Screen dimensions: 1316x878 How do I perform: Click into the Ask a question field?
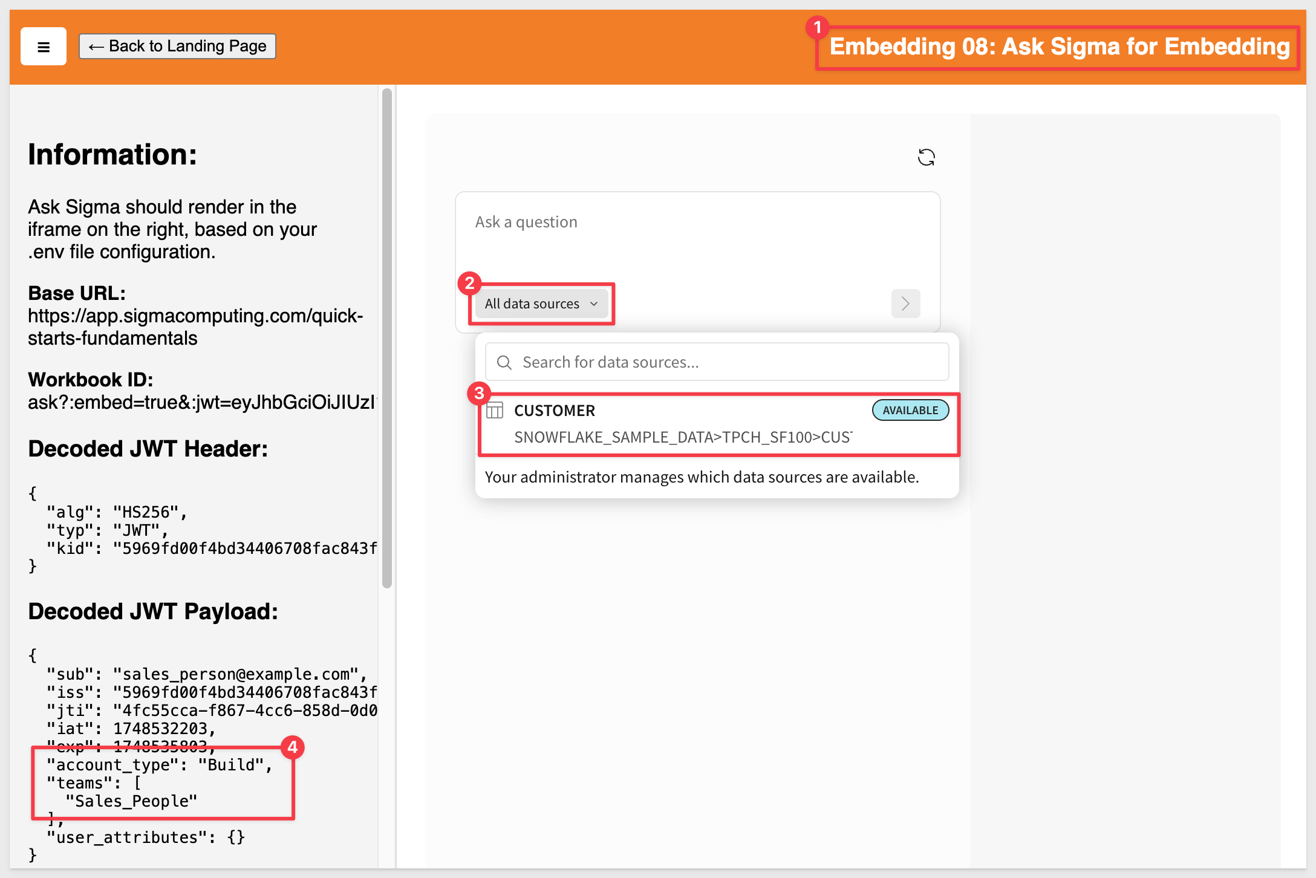697,222
